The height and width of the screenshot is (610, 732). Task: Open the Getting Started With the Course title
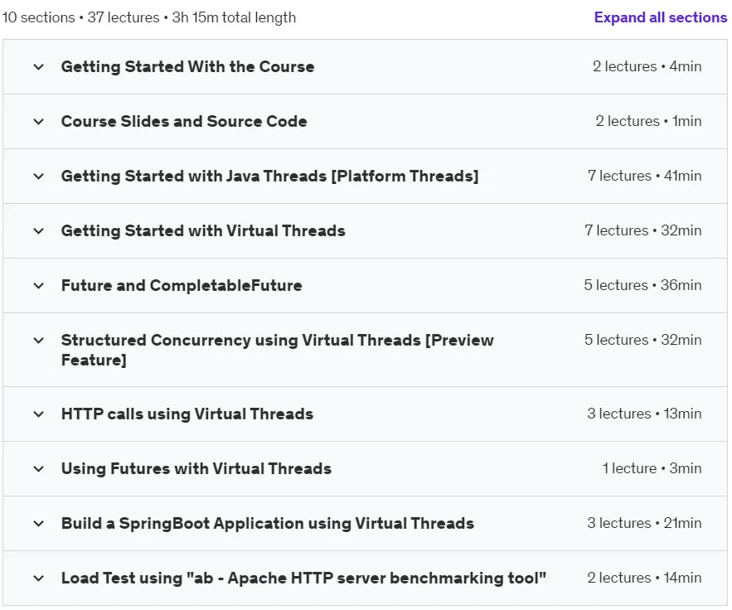pos(187,67)
